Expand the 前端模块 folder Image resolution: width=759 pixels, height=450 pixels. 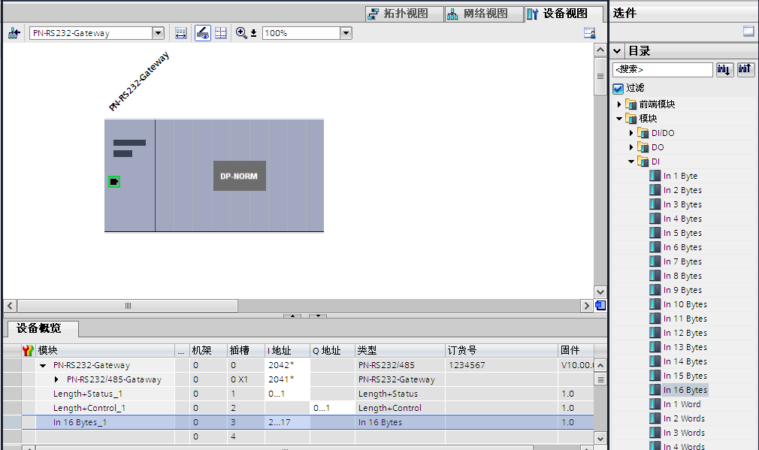click(x=618, y=104)
